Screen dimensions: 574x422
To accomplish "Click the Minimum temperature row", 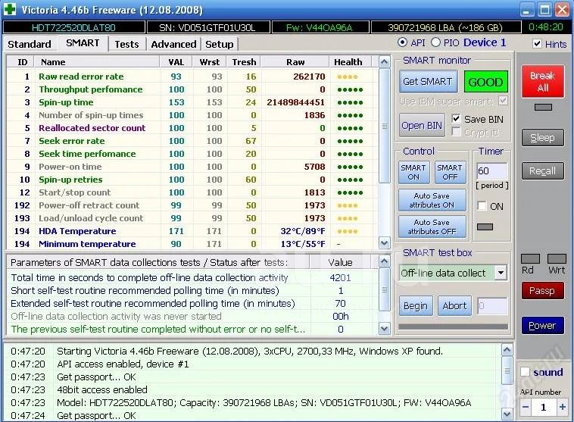I will tap(192, 244).
